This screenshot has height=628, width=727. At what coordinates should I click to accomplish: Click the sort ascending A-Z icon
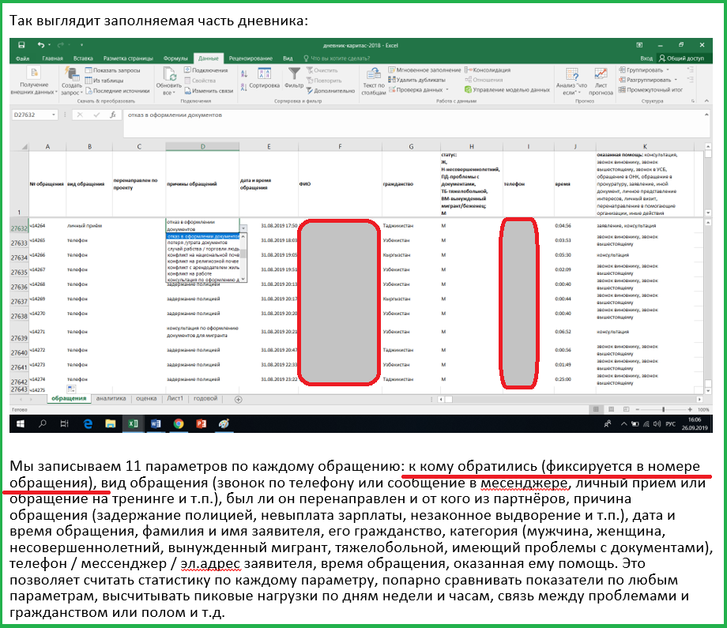point(244,74)
